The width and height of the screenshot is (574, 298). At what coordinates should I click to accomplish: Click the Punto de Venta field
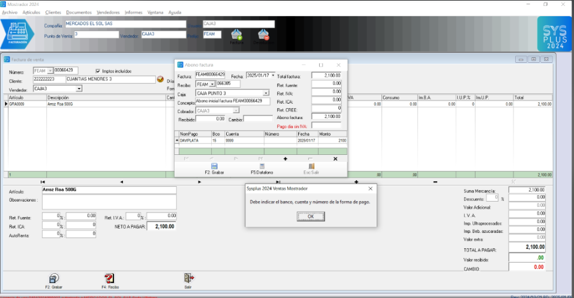(97, 34)
